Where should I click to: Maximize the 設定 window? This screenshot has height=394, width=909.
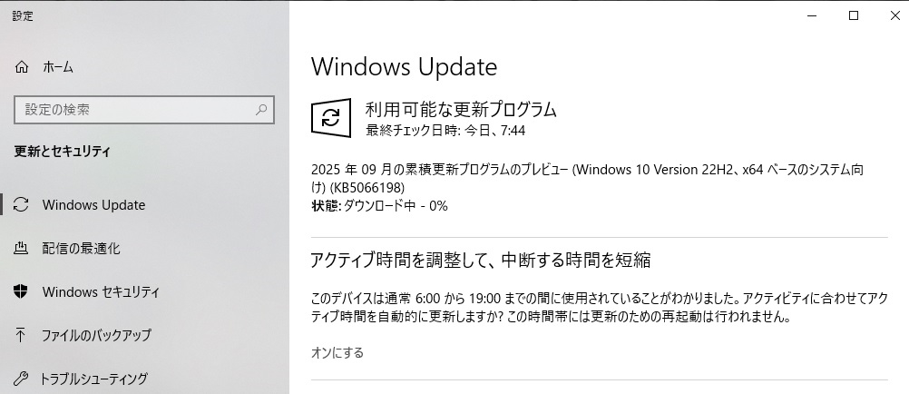click(854, 15)
